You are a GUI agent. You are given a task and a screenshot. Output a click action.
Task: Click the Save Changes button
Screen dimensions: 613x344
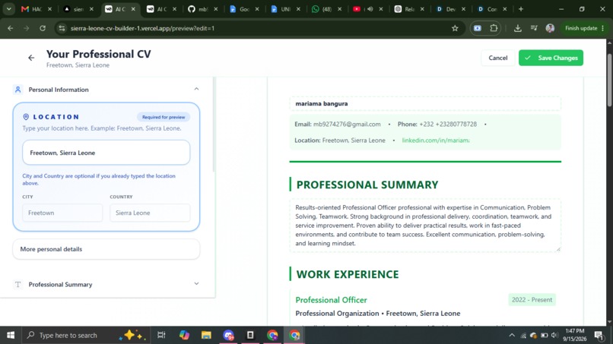pyautogui.click(x=551, y=58)
